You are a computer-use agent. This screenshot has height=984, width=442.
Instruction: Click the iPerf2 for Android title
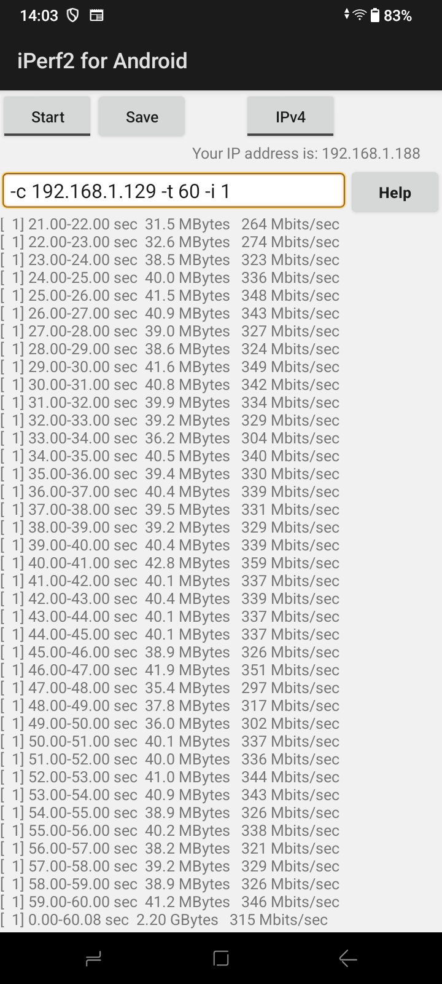pos(102,61)
